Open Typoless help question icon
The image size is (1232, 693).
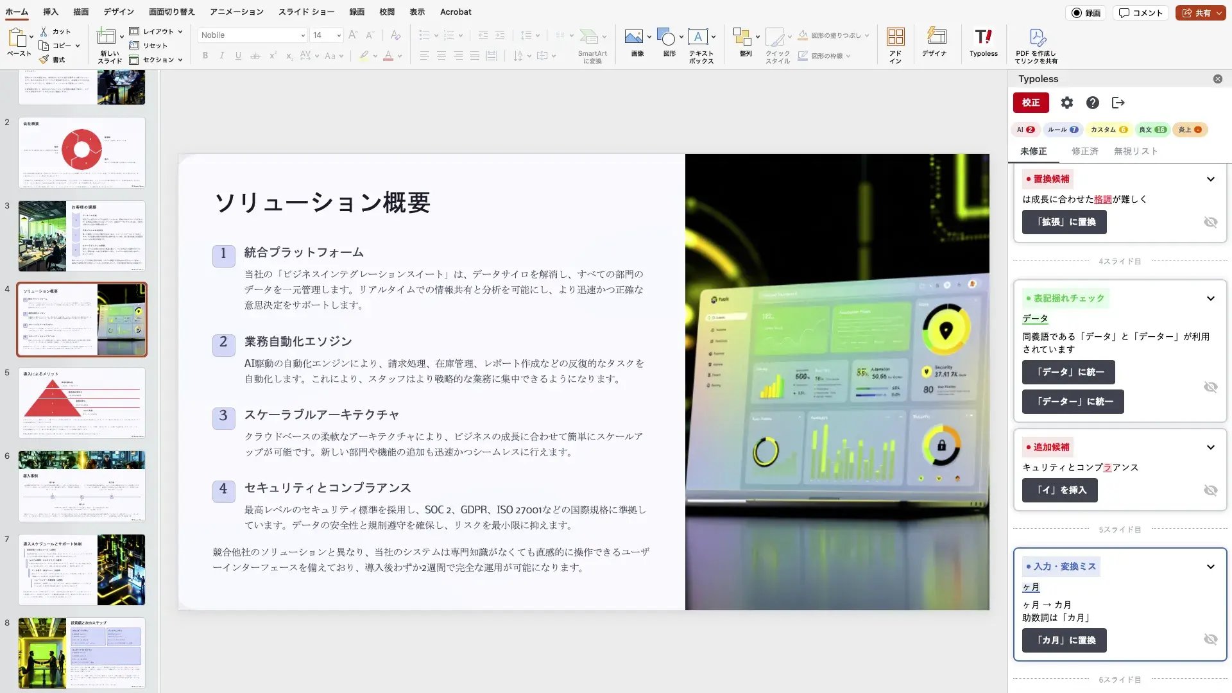pyautogui.click(x=1092, y=103)
